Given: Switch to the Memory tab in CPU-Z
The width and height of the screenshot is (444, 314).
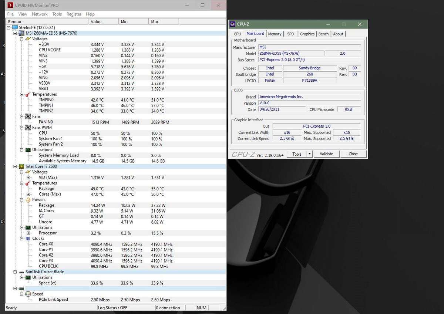Looking at the screenshot, I should tap(275, 34).
